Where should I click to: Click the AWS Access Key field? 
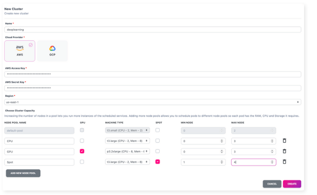152,74
